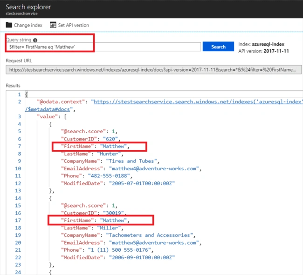Image resolution: width=303 pixels, height=275 pixels.
Task: Open the Change index option
Action: pyautogui.click(x=24, y=25)
